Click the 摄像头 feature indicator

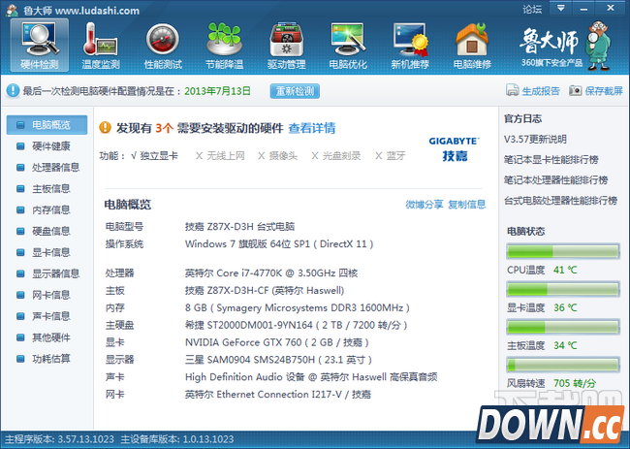point(277,156)
